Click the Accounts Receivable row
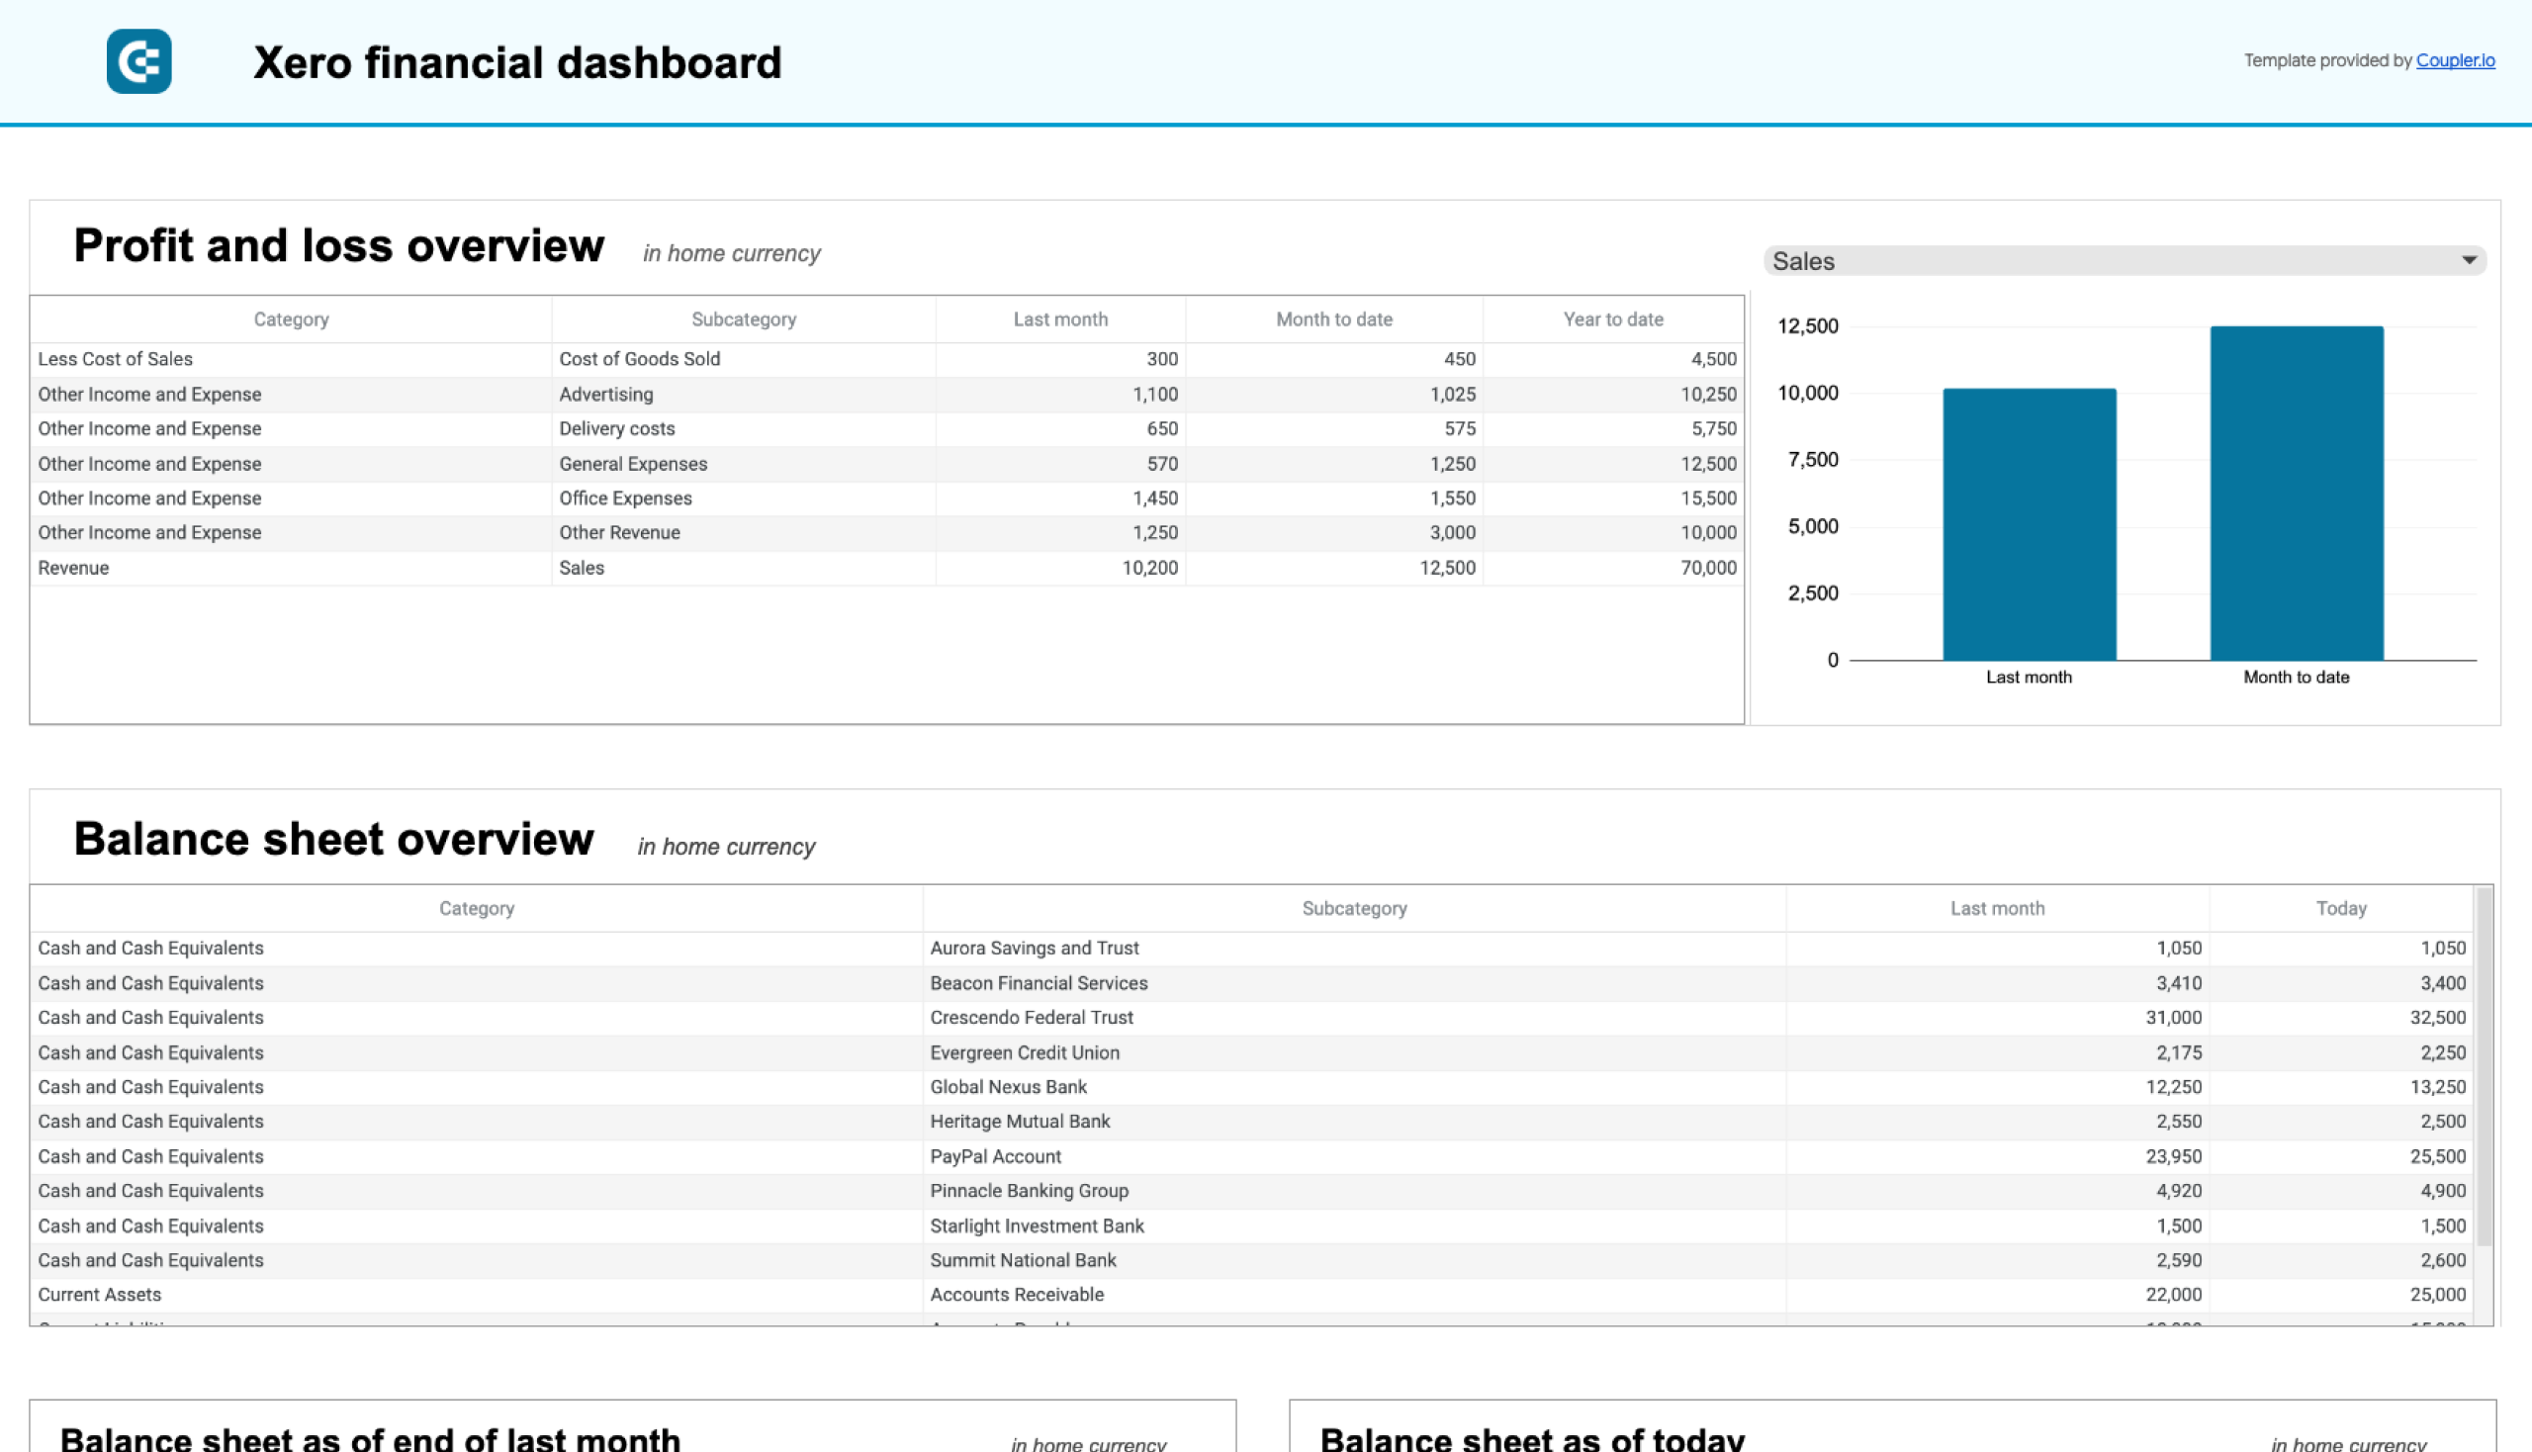The height and width of the screenshot is (1452, 2532). click(1016, 1295)
